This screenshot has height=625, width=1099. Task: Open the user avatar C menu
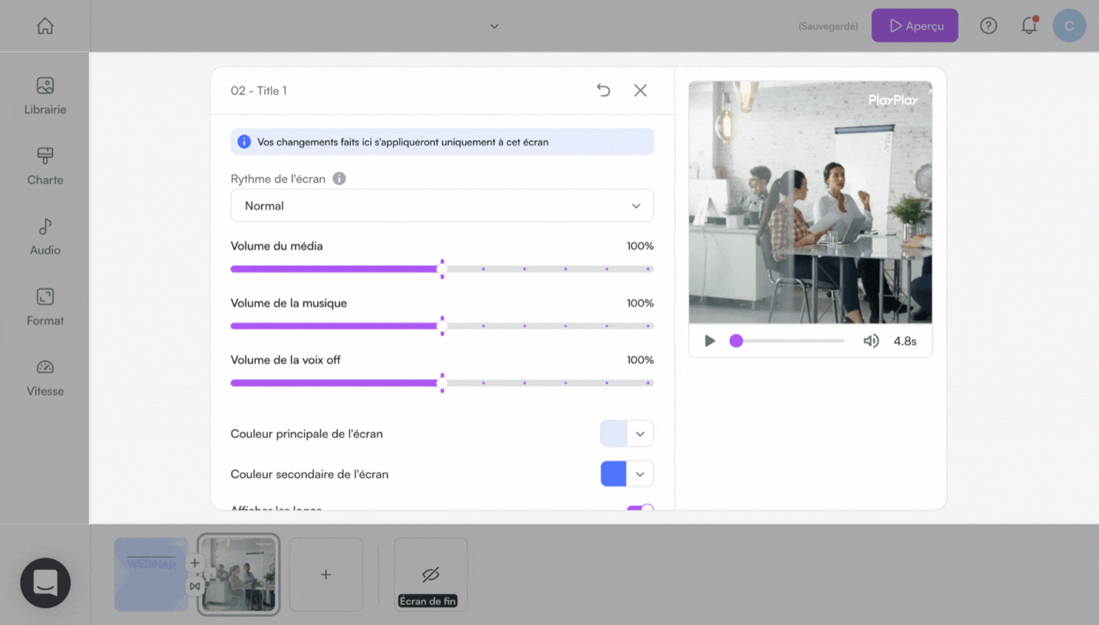coord(1069,26)
